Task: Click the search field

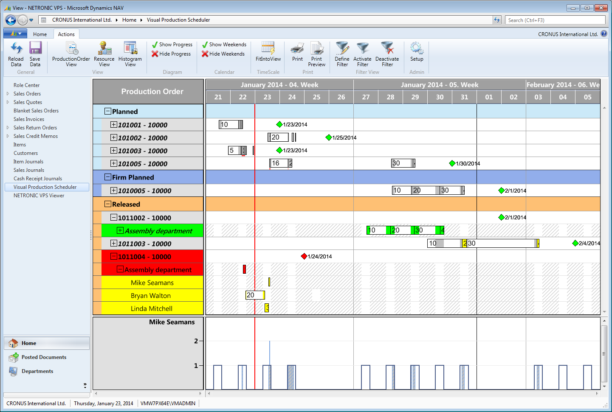Action: [555, 20]
